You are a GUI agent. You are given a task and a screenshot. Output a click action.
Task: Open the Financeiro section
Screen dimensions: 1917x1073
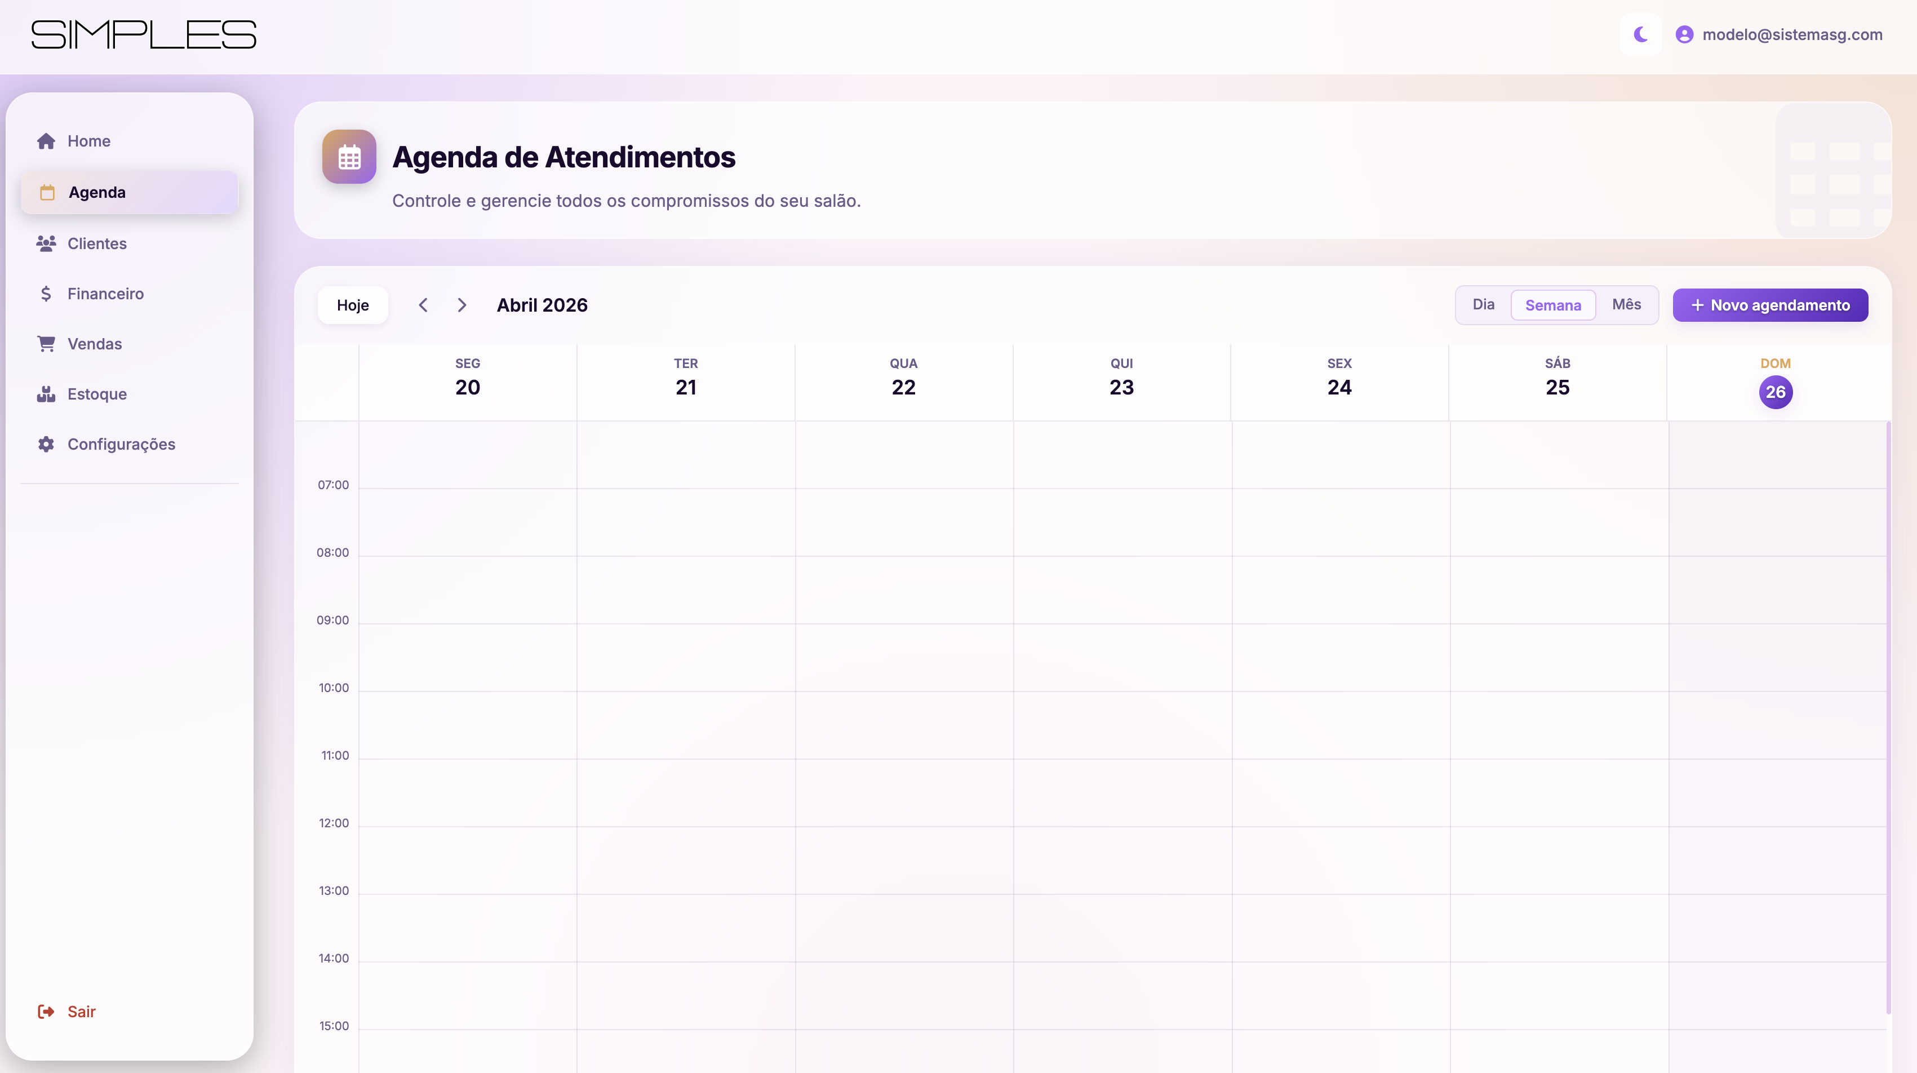coord(130,294)
